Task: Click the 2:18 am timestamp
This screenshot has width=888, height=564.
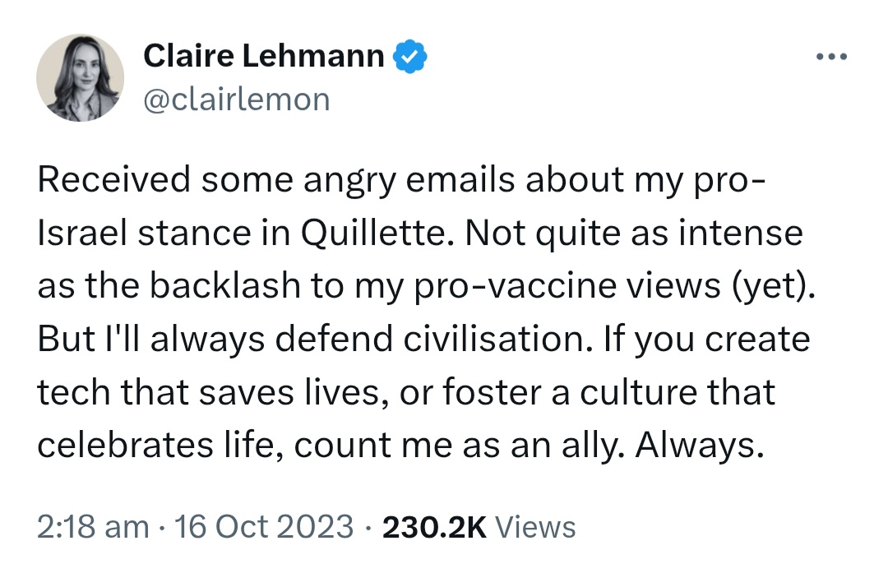Action: (93, 526)
